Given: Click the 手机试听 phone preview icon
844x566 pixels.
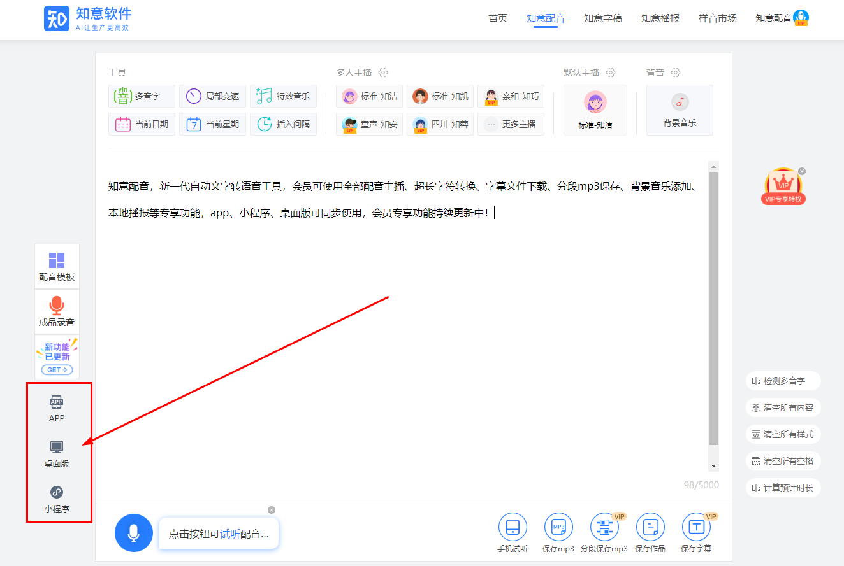Looking at the screenshot, I should coord(513,527).
